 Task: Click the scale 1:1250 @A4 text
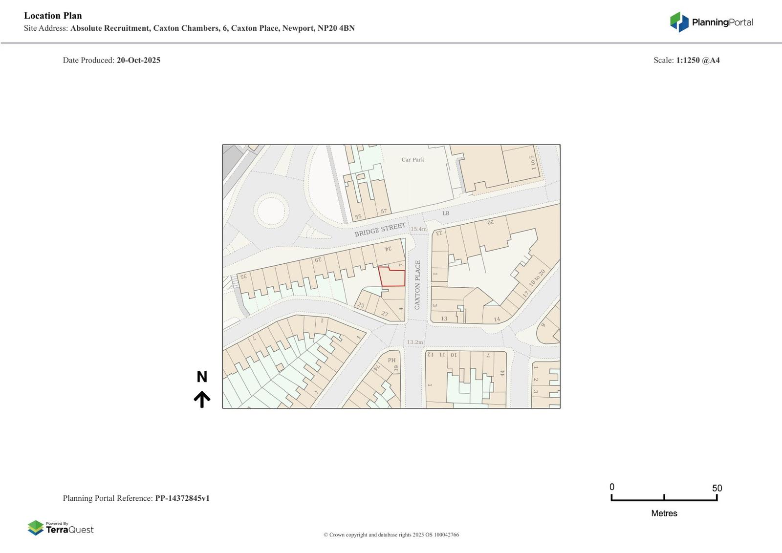(x=697, y=60)
